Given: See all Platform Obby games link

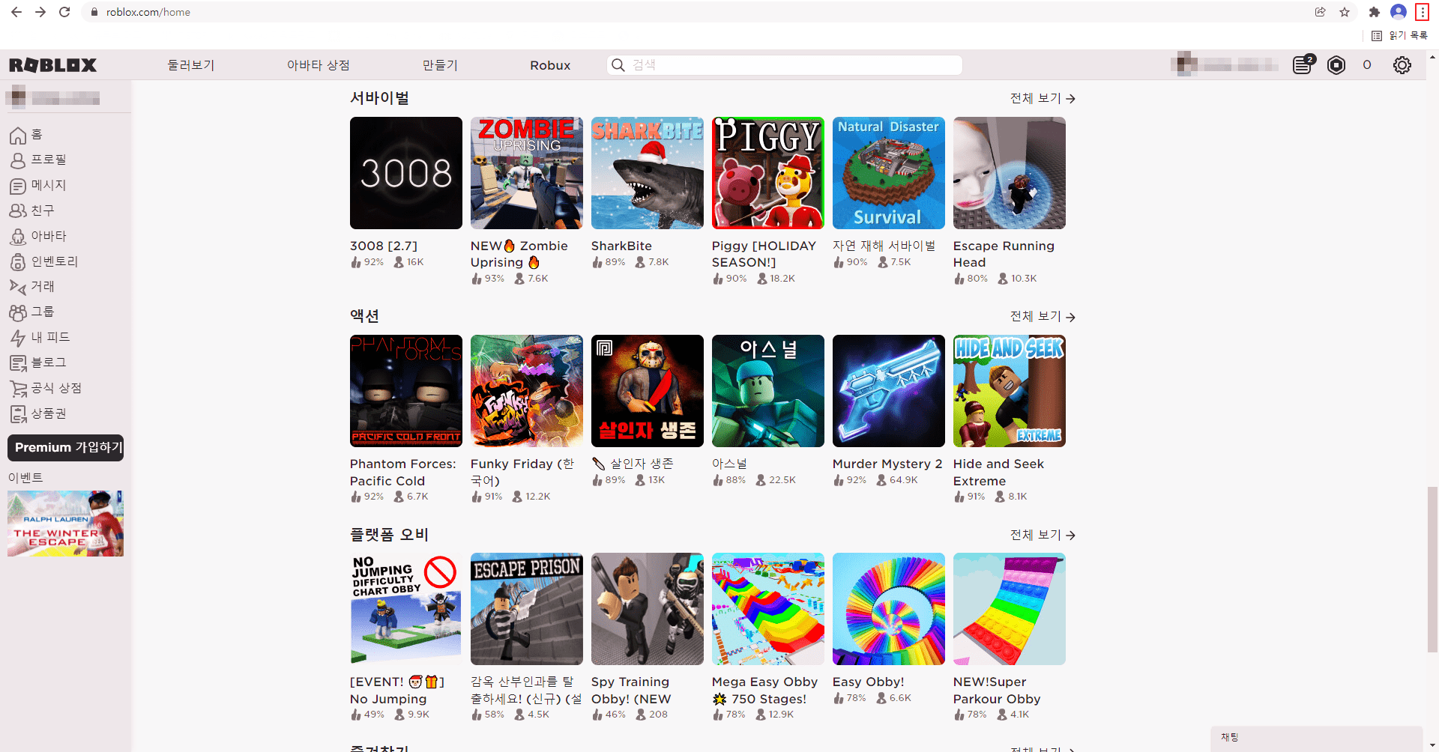Looking at the screenshot, I should coord(1043,535).
